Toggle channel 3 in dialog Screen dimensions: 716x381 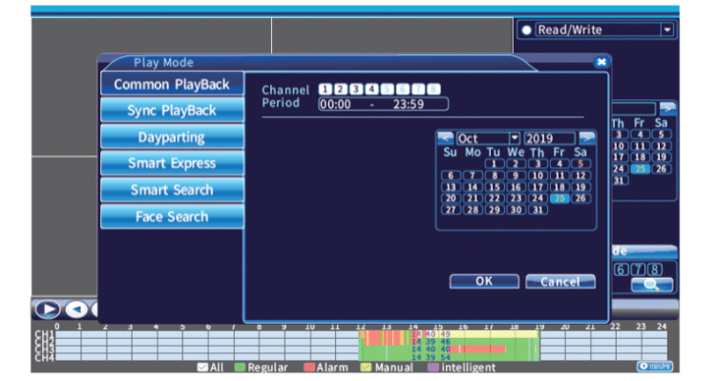pyautogui.click(x=356, y=89)
